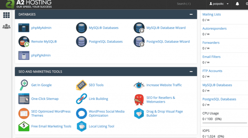This screenshot has height=138, width=248.
Task: Collapse the Databases section
Action: (x=191, y=14)
